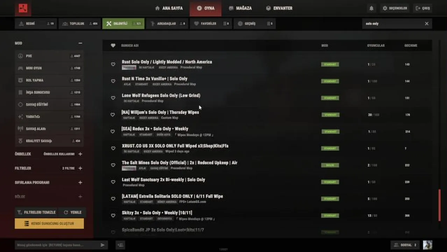Click the profile avatar thumbnail
447x252 pixels.
tap(427, 245)
